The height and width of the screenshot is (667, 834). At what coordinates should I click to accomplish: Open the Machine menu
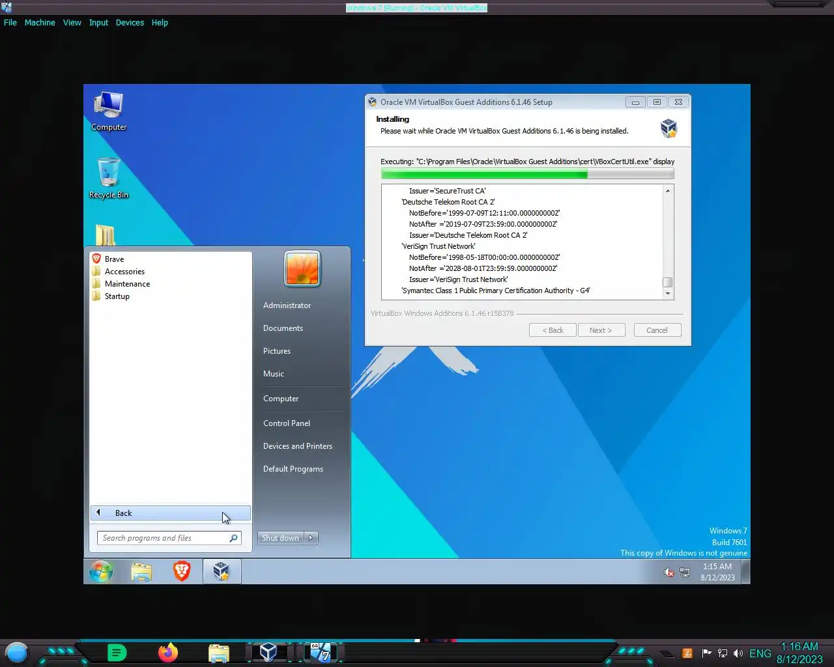[40, 22]
